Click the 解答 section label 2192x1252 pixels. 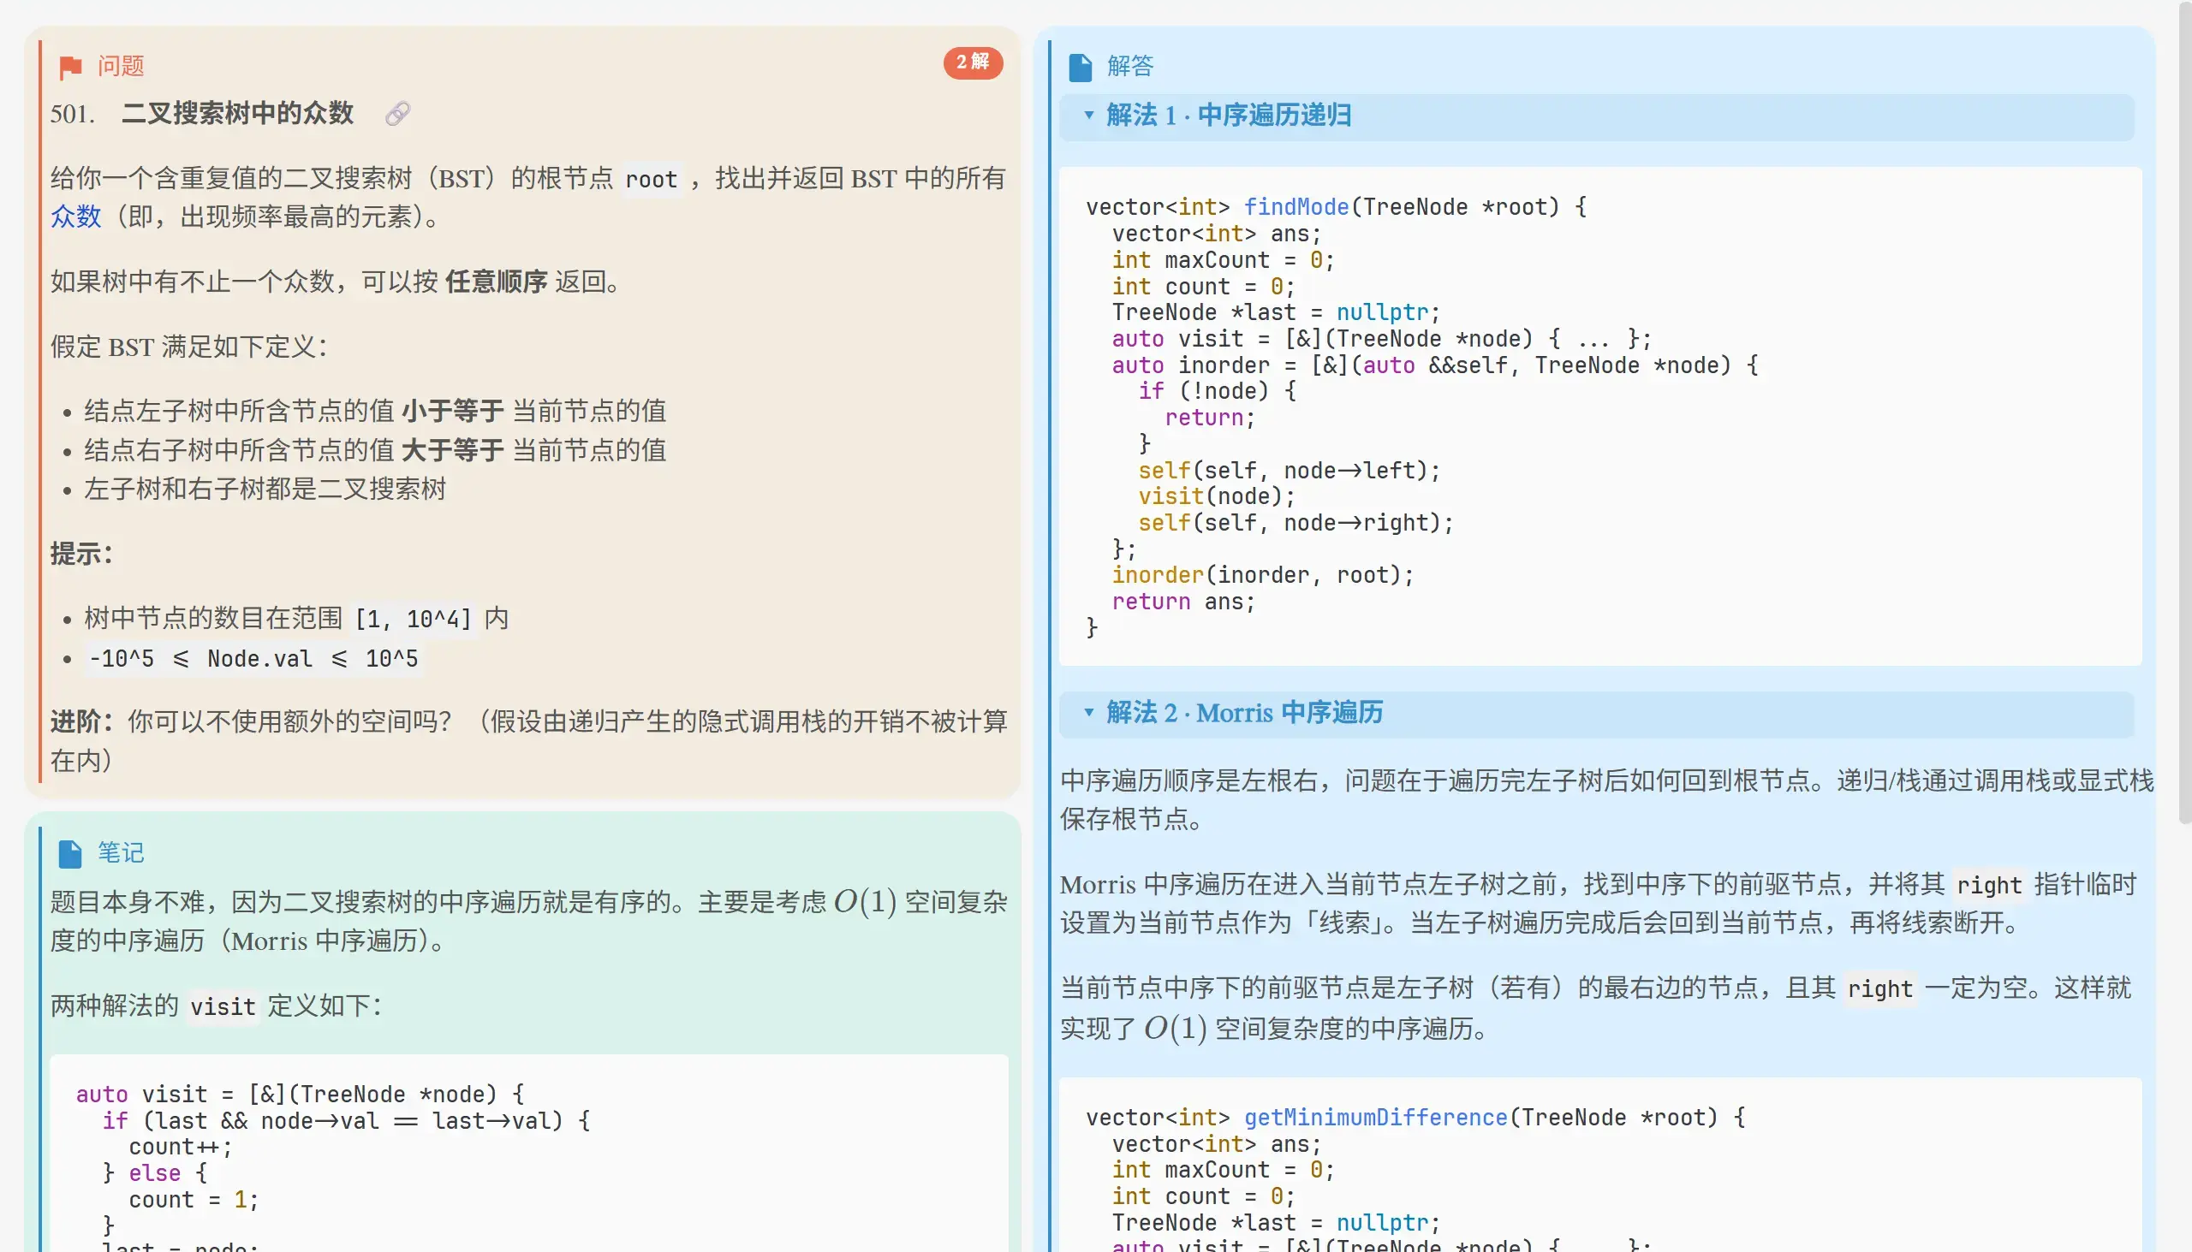click(1130, 66)
